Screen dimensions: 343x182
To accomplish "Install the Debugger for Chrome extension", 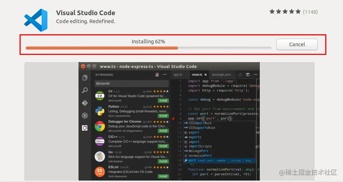I will click(163, 131).
